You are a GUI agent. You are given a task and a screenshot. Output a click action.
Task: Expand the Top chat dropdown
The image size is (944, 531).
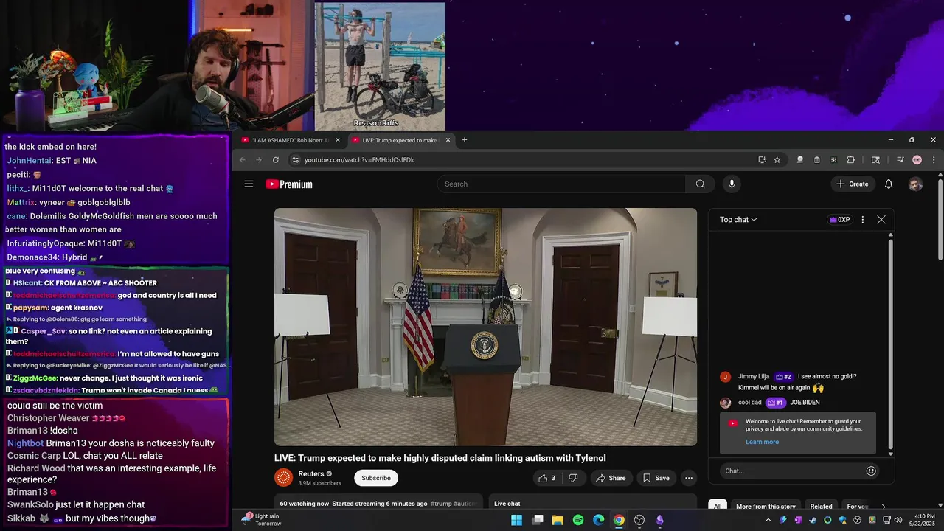[738, 220]
